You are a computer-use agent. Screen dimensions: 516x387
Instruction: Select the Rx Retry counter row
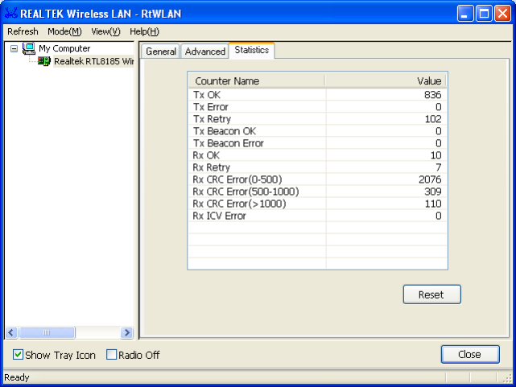click(x=317, y=167)
